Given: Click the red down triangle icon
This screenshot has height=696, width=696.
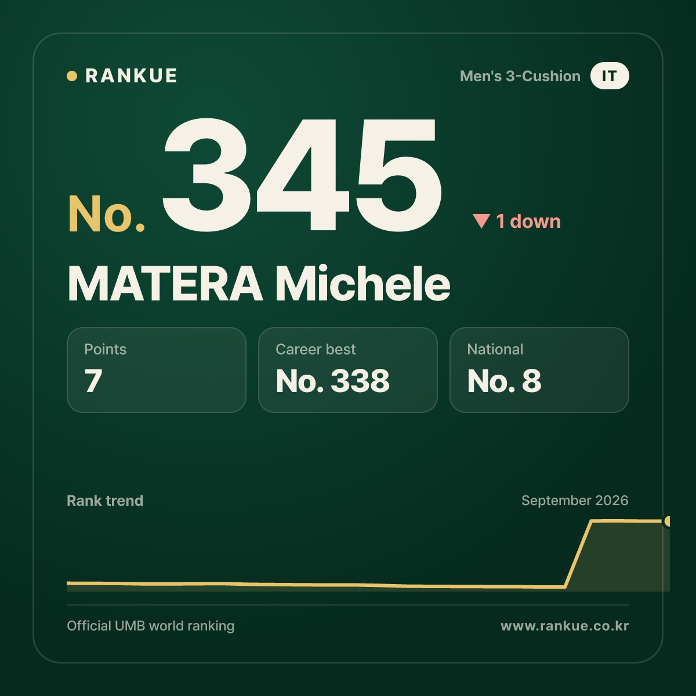Looking at the screenshot, I should [x=481, y=221].
